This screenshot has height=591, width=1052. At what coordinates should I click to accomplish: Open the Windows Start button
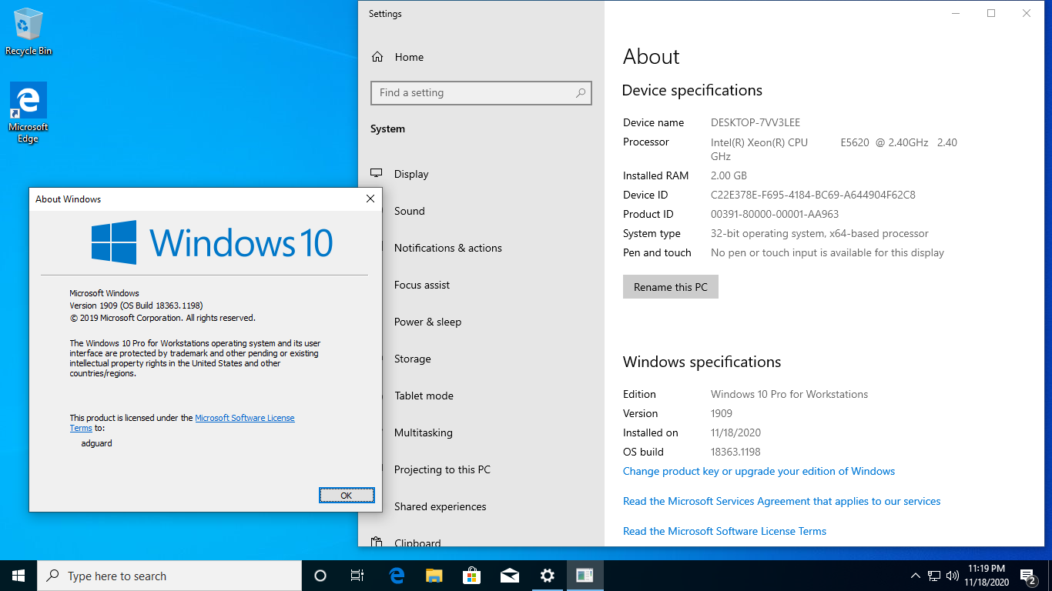(18, 576)
